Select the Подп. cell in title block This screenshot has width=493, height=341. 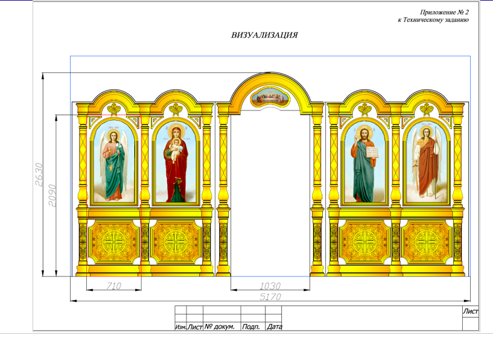pyautogui.click(x=251, y=327)
